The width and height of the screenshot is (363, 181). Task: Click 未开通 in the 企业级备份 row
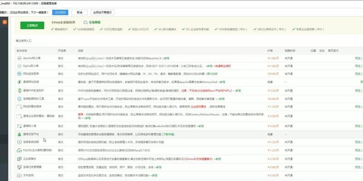(289, 159)
